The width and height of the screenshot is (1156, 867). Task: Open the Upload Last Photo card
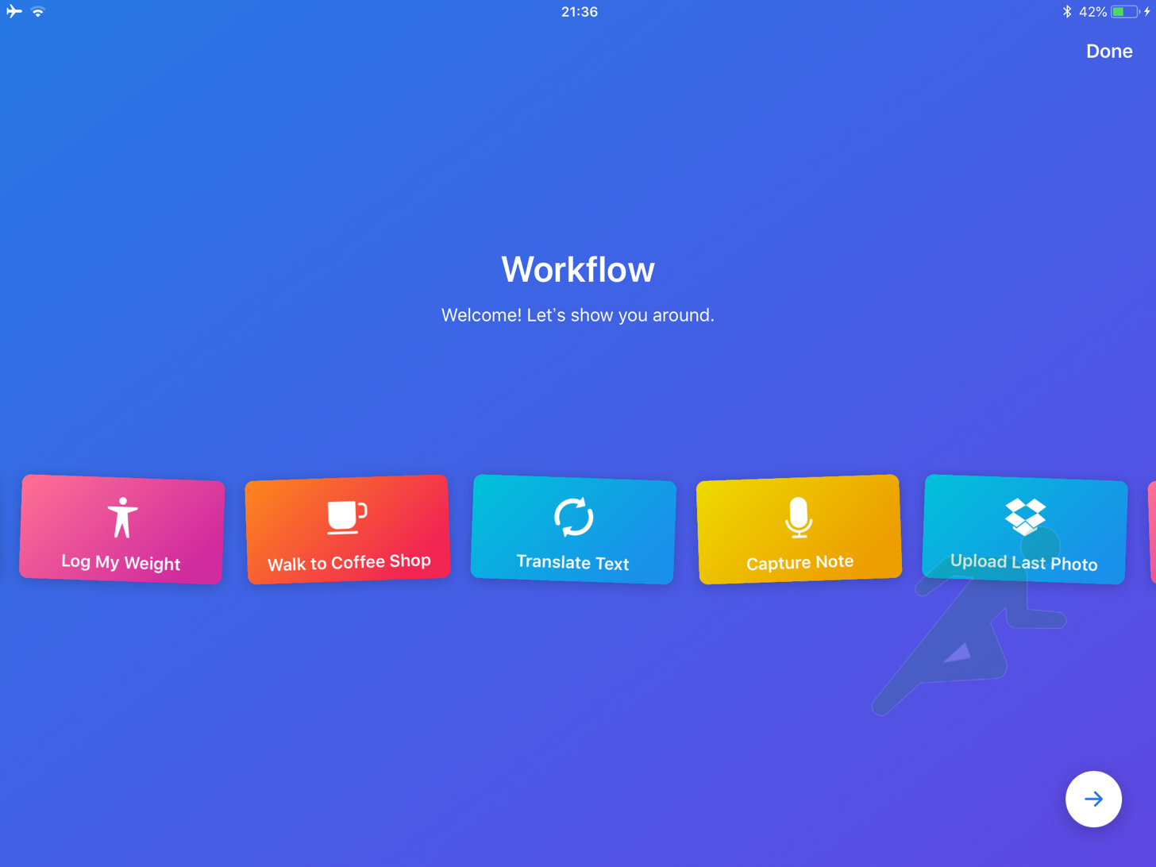1025,530
